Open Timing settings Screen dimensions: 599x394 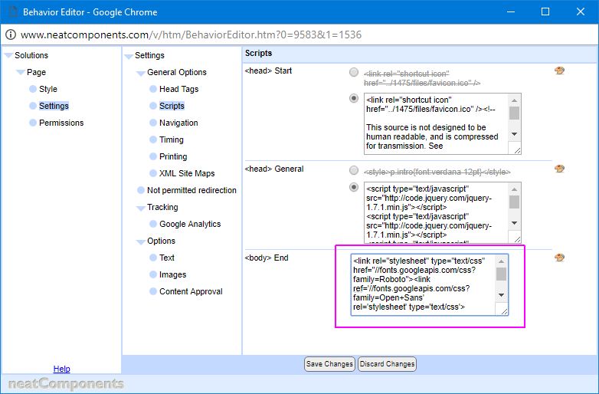pos(171,140)
